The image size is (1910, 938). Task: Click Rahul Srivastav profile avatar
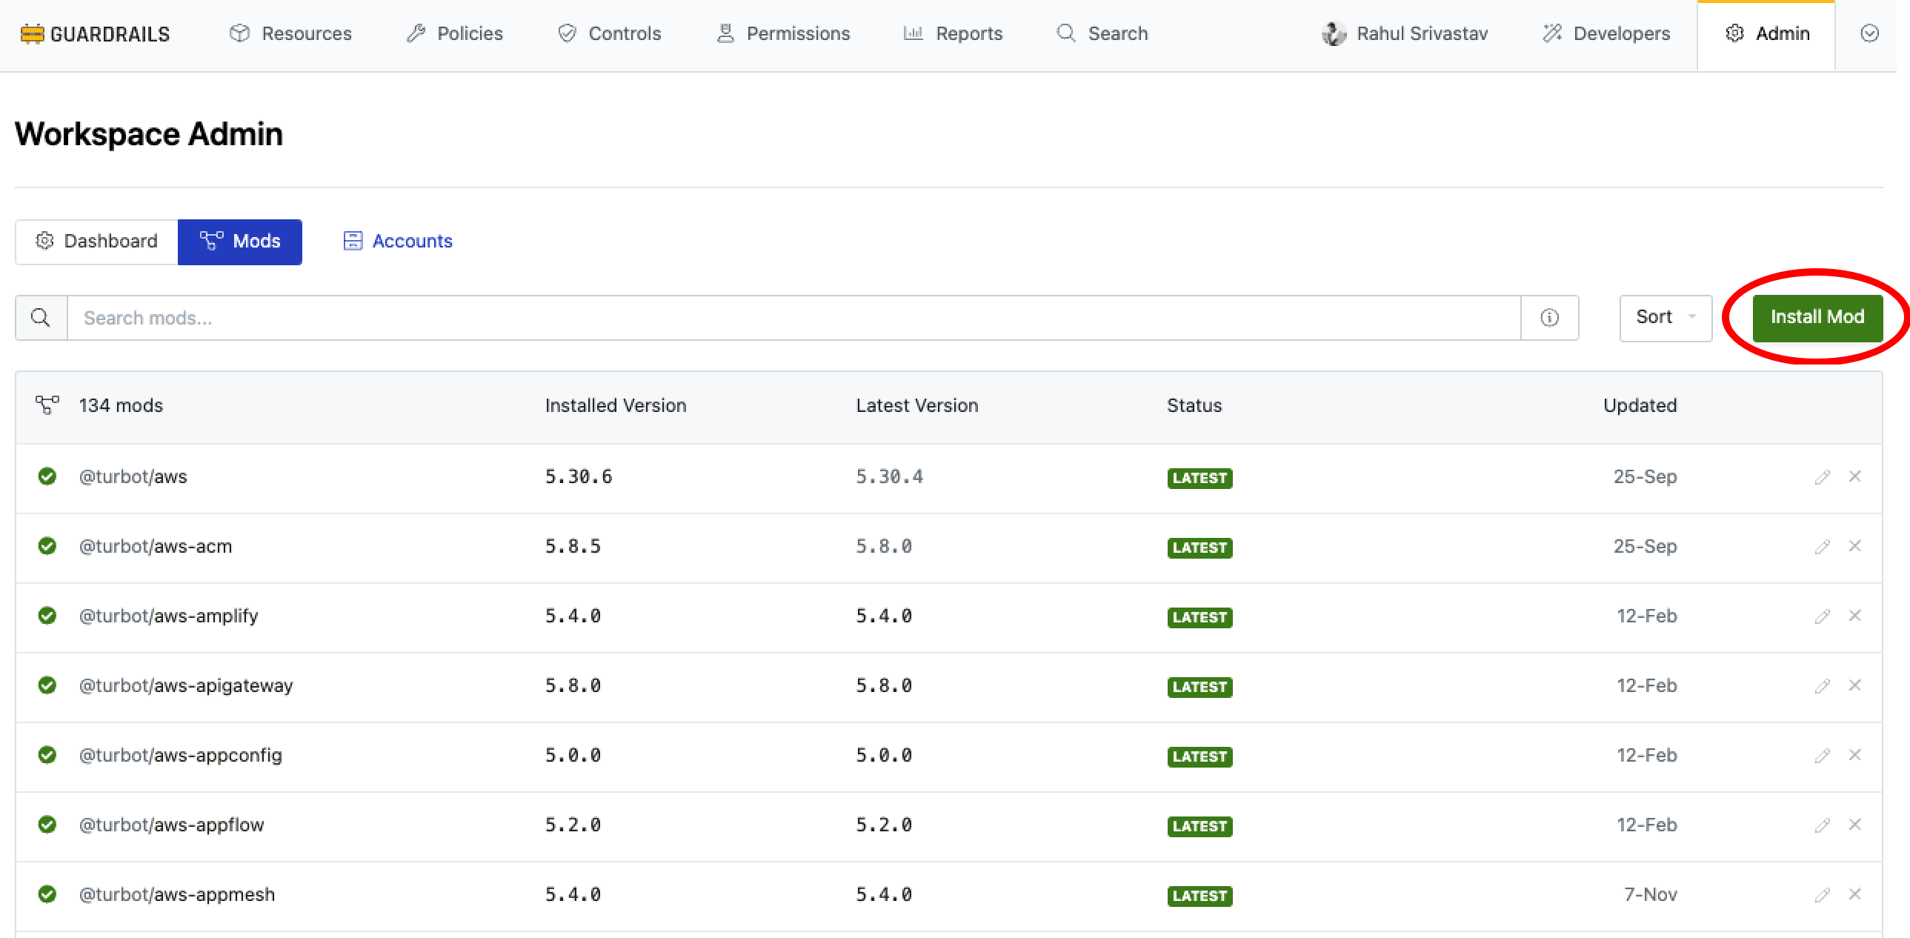tap(1333, 34)
